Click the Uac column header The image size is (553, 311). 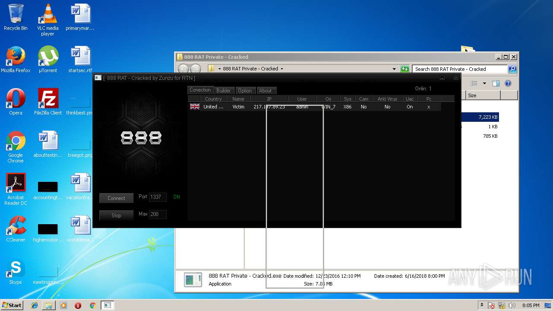pos(410,99)
